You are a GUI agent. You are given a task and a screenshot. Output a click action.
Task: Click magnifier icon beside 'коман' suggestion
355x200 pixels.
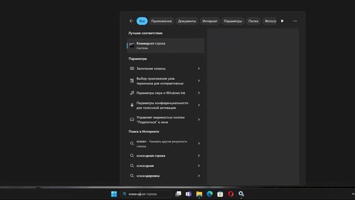click(132, 143)
